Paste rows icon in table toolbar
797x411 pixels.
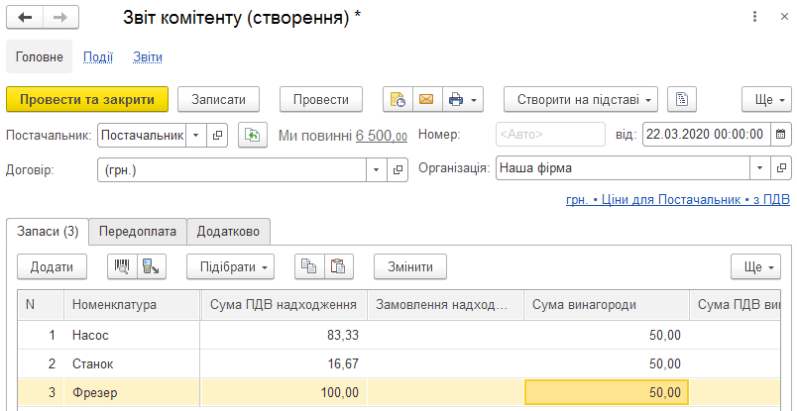pos(338,266)
